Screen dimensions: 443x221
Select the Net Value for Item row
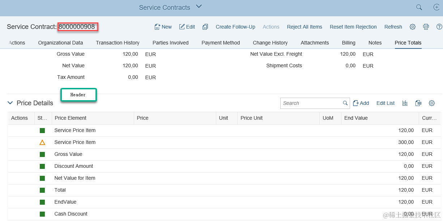(224, 178)
